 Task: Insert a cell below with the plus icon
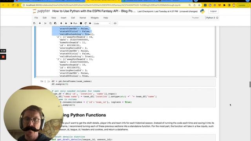coord(40,23)
